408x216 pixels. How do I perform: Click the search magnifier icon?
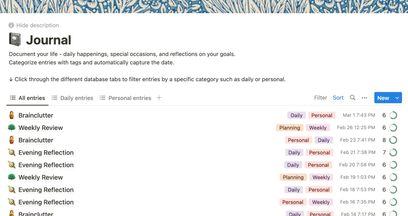(353, 98)
